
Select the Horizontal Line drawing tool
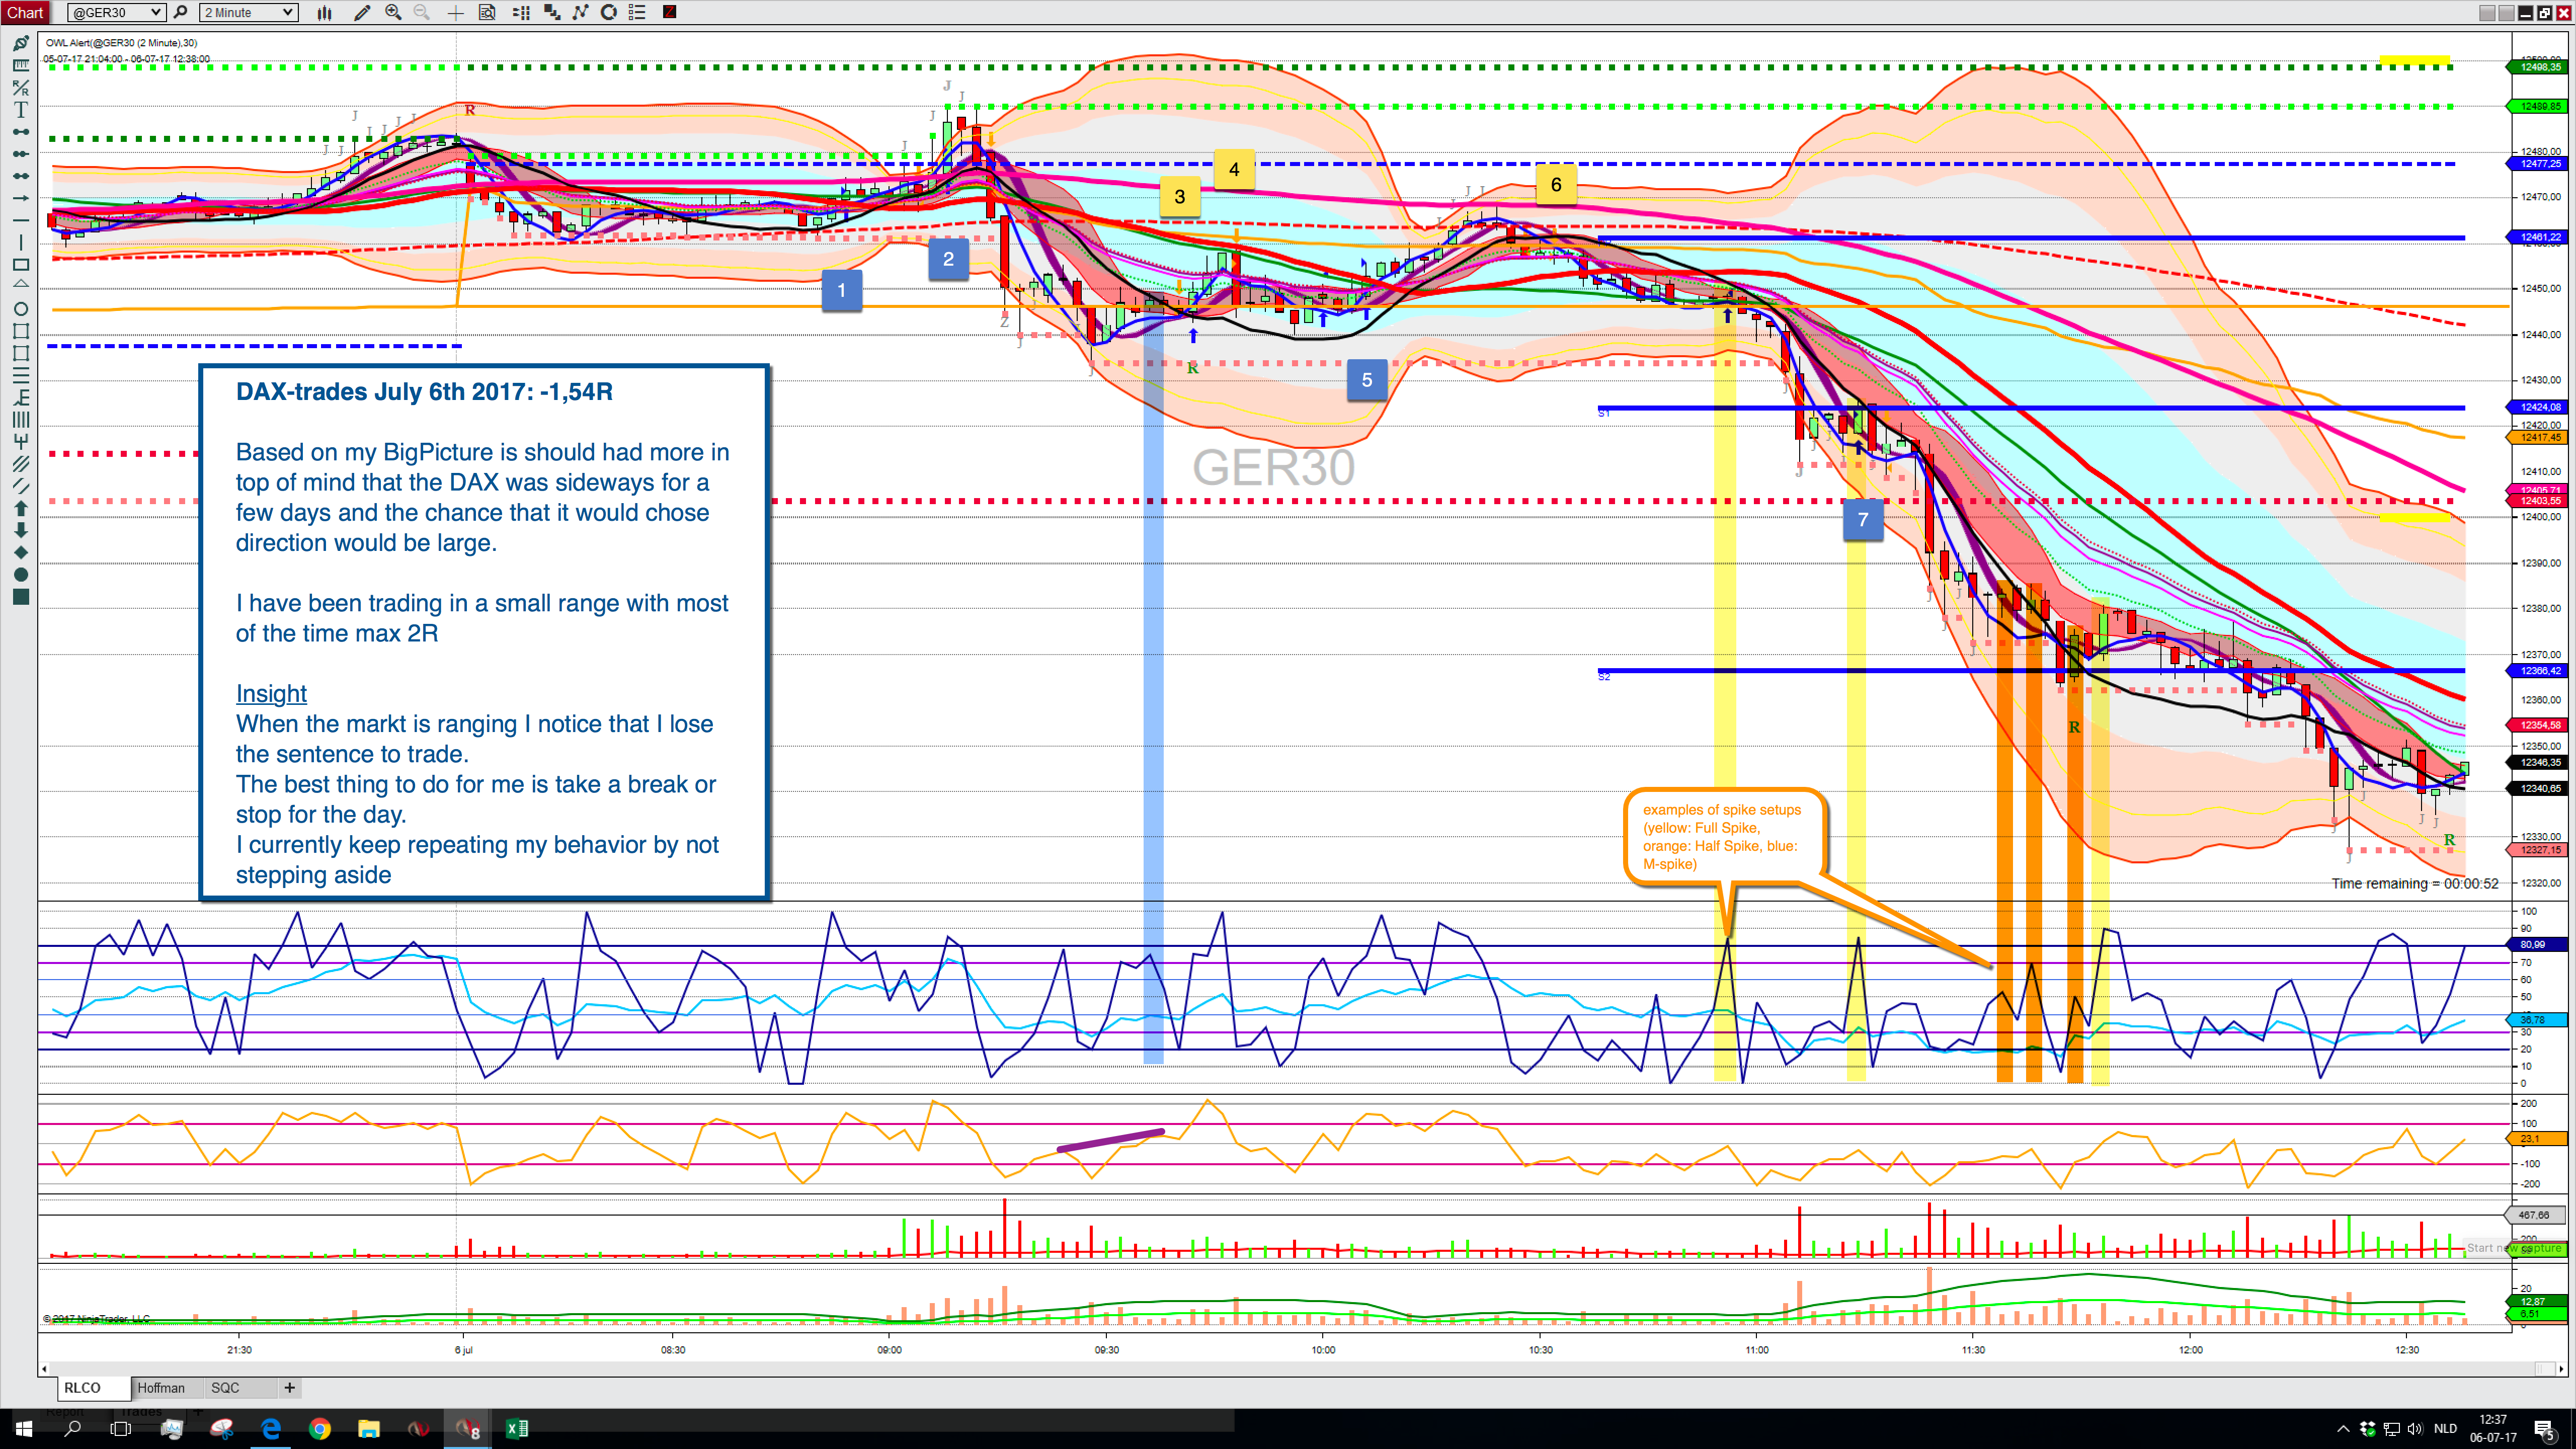(x=20, y=220)
